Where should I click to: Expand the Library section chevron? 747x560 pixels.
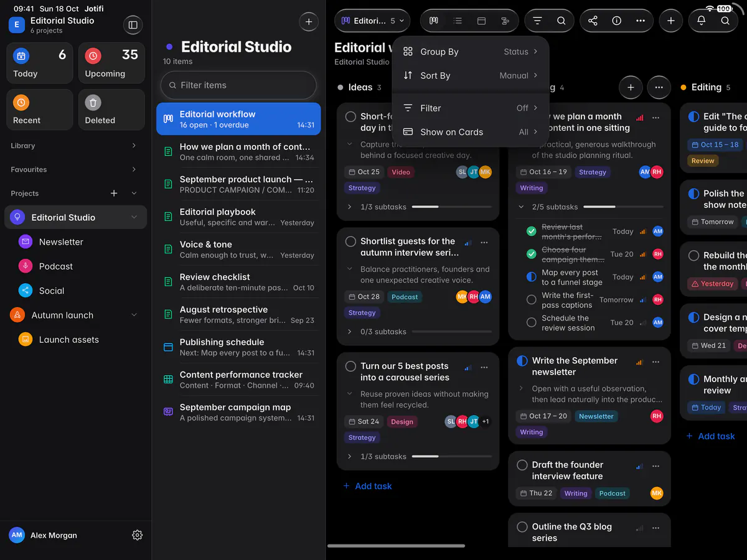(x=134, y=146)
